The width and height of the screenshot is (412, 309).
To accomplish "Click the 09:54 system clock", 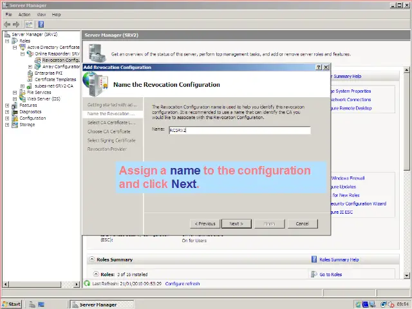I will [402, 304].
